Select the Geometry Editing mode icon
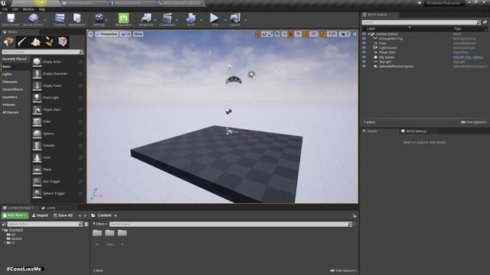Screen dimensions: 490x275 click(63, 42)
